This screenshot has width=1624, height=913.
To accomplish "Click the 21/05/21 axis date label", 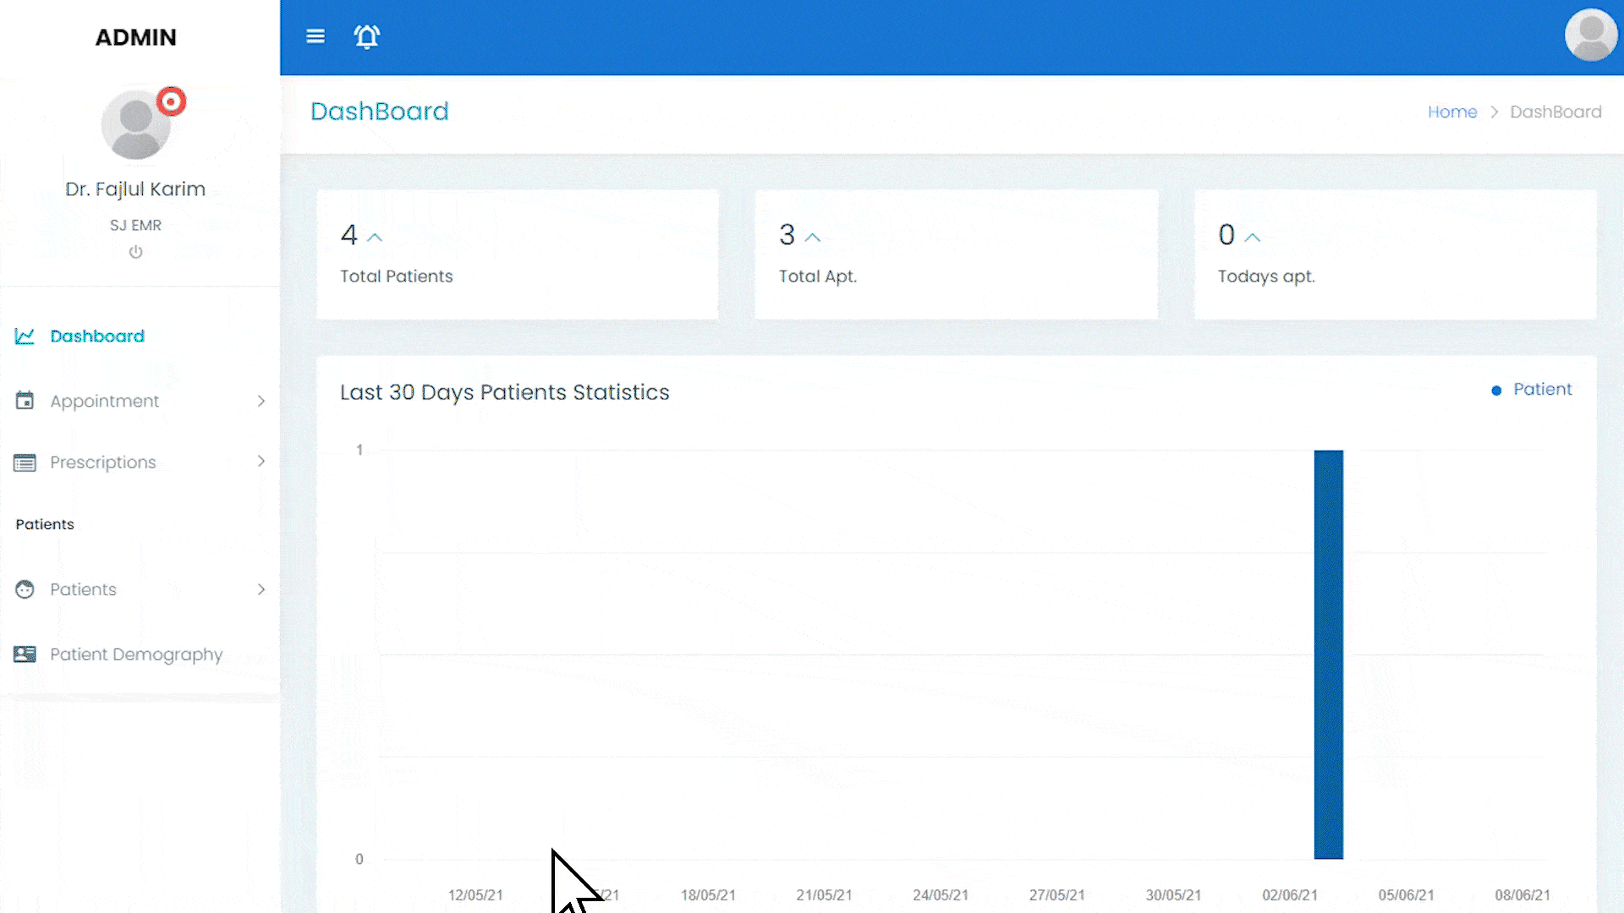I will pos(824,894).
